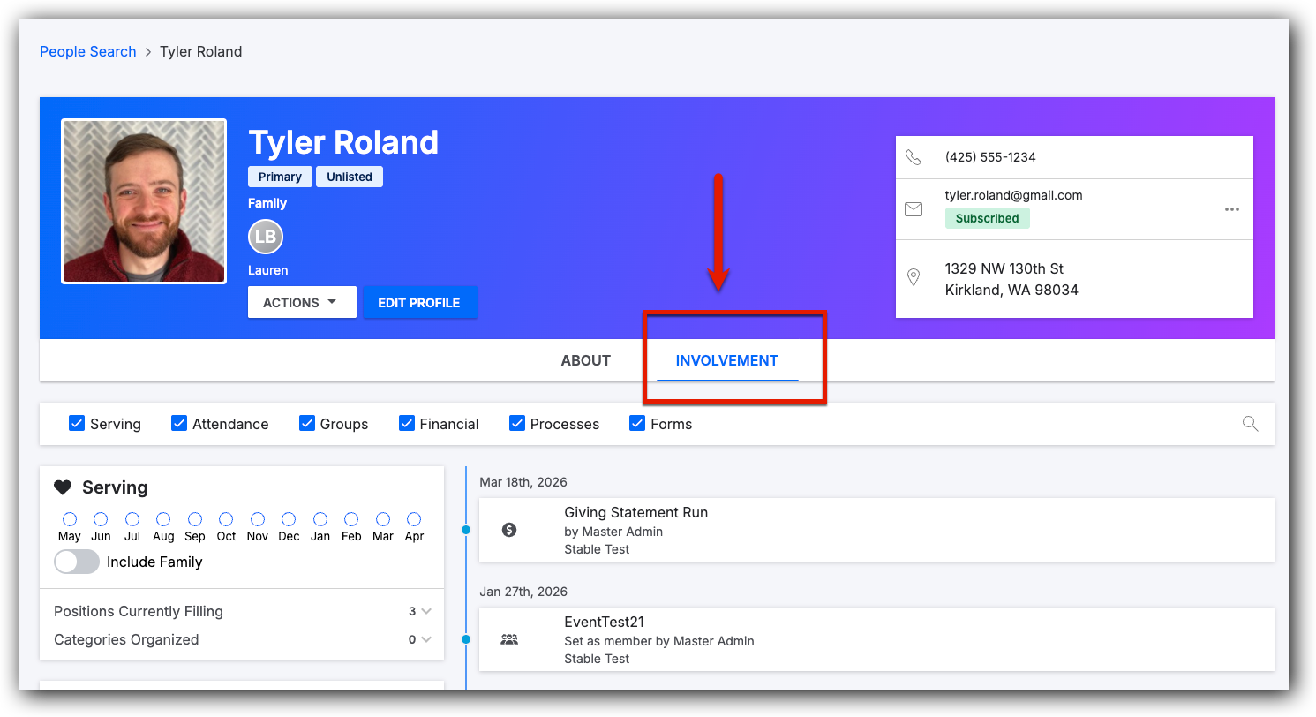Screen dimensions: 1316x717
Task: Uncheck the Financial filter checkbox
Action: pyautogui.click(x=407, y=424)
